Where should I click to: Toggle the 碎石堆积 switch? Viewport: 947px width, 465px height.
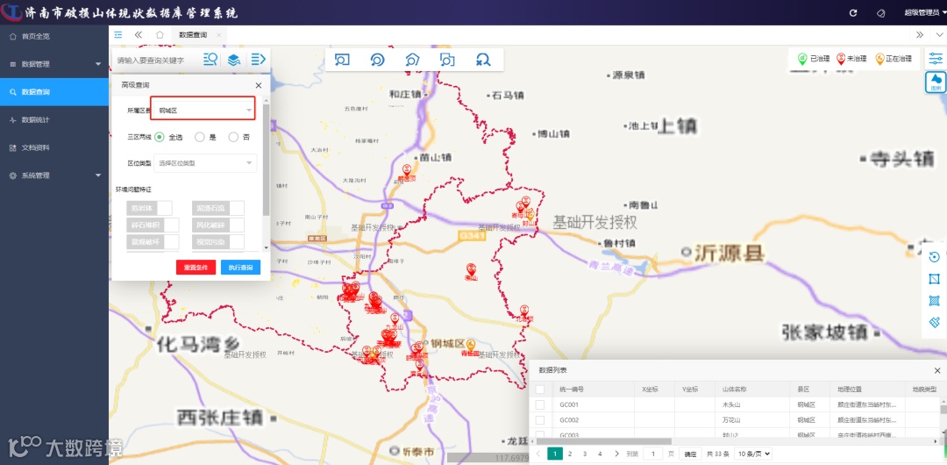point(153,225)
